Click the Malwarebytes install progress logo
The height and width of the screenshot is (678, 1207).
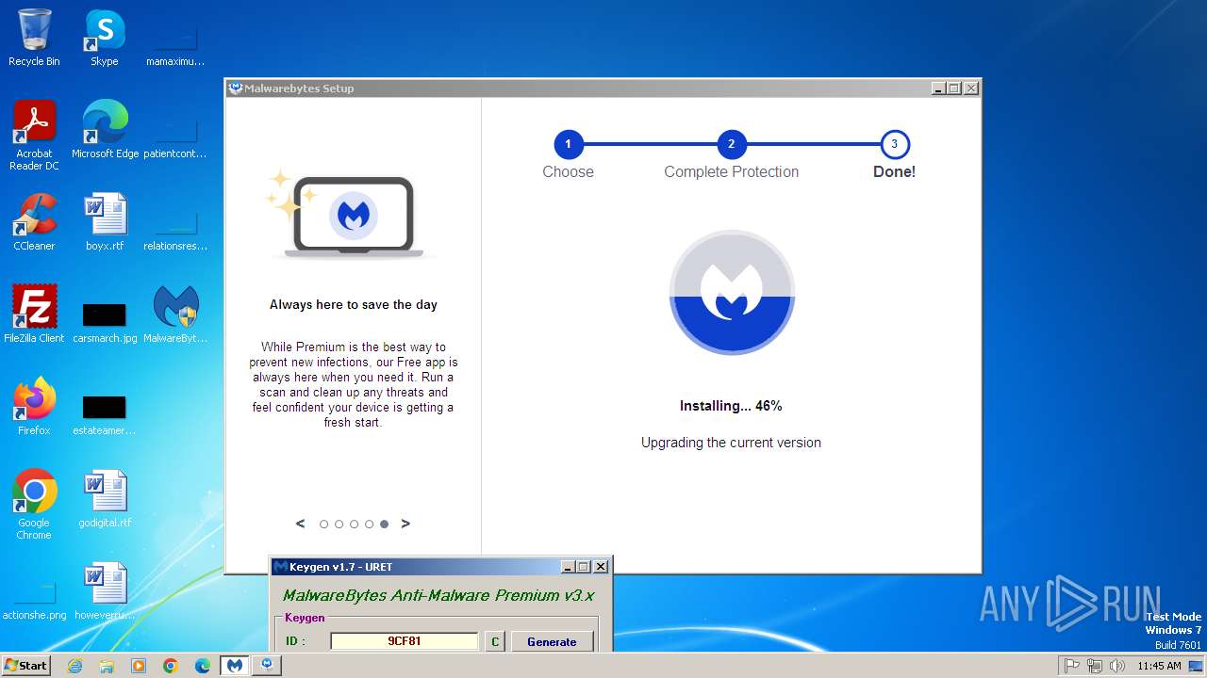point(732,292)
